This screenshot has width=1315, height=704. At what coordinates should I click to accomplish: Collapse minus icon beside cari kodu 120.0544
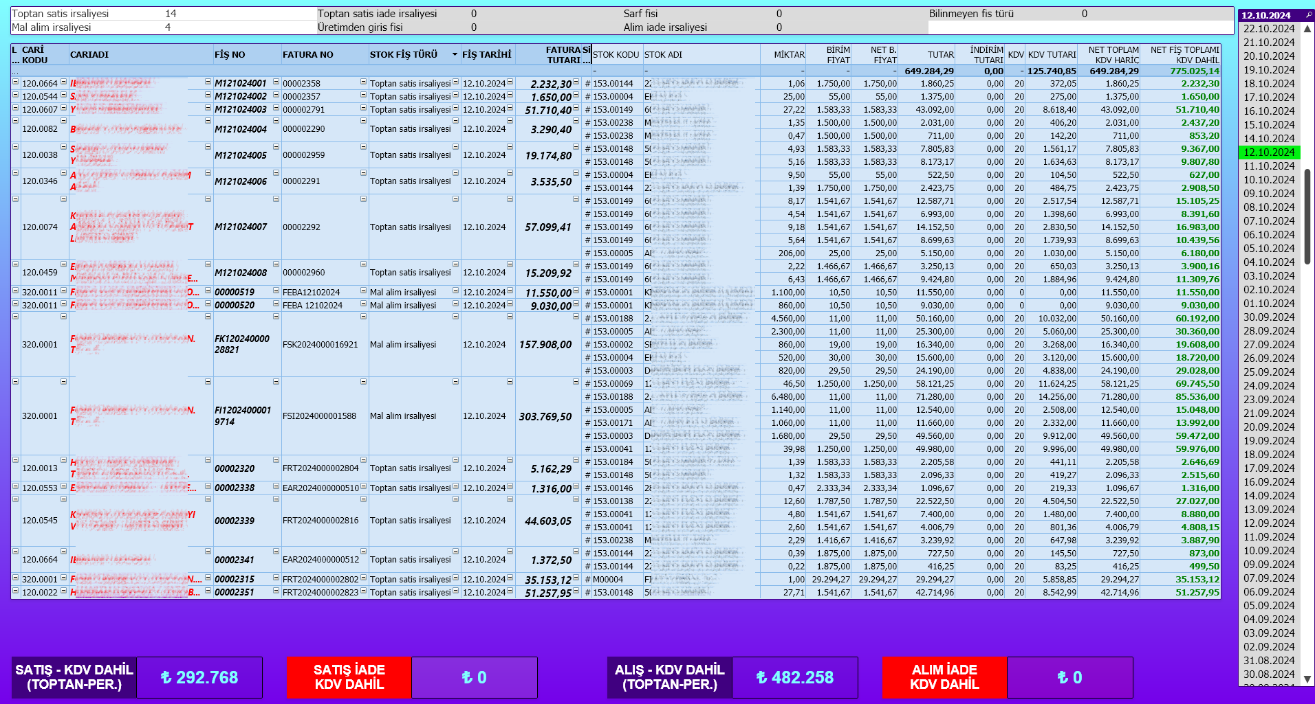click(x=63, y=95)
